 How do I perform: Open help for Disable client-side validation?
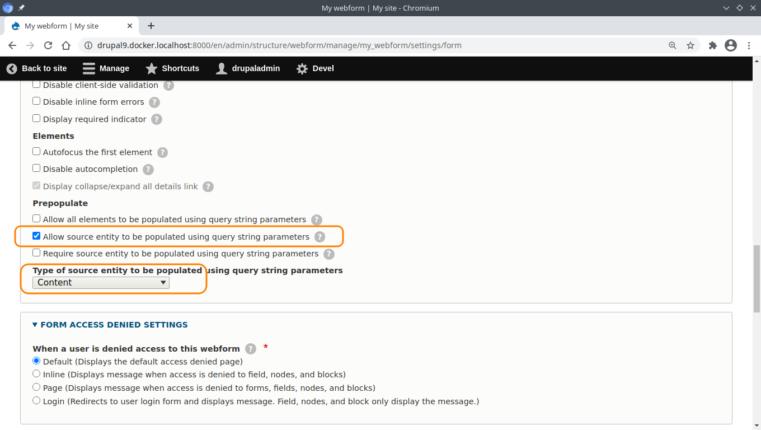pyautogui.click(x=168, y=86)
